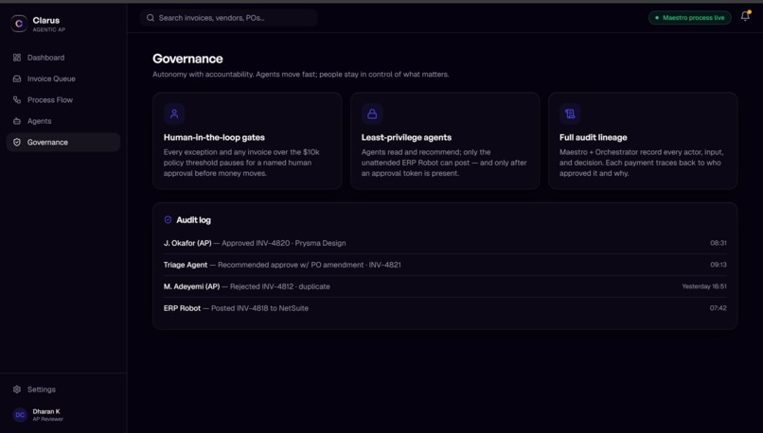Screen dimensions: 763x433
Task: Click the Settings gear icon
Action: point(17,390)
